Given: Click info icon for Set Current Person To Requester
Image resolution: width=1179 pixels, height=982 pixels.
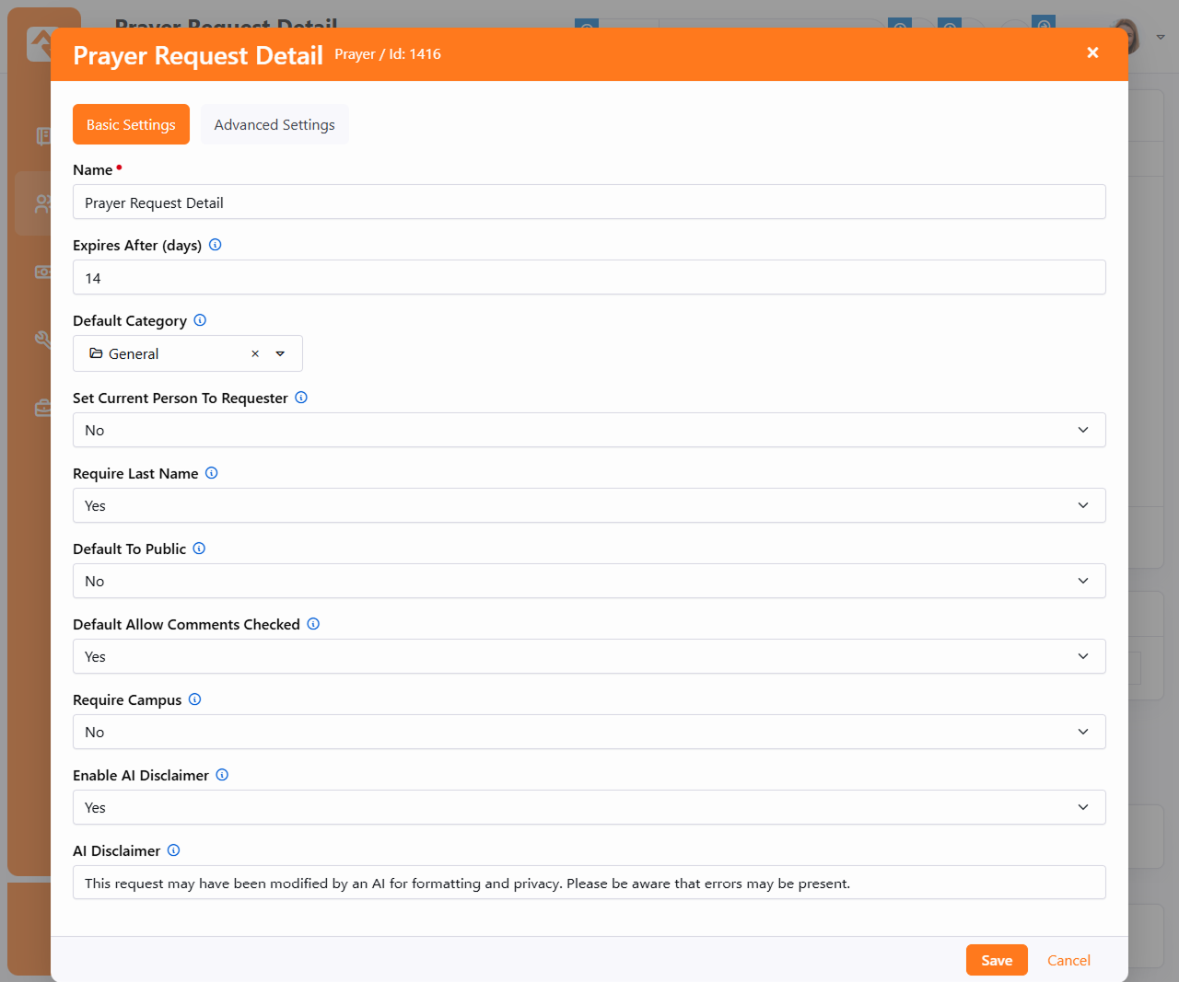Looking at the screenshot, I should [x=301, y=398].
